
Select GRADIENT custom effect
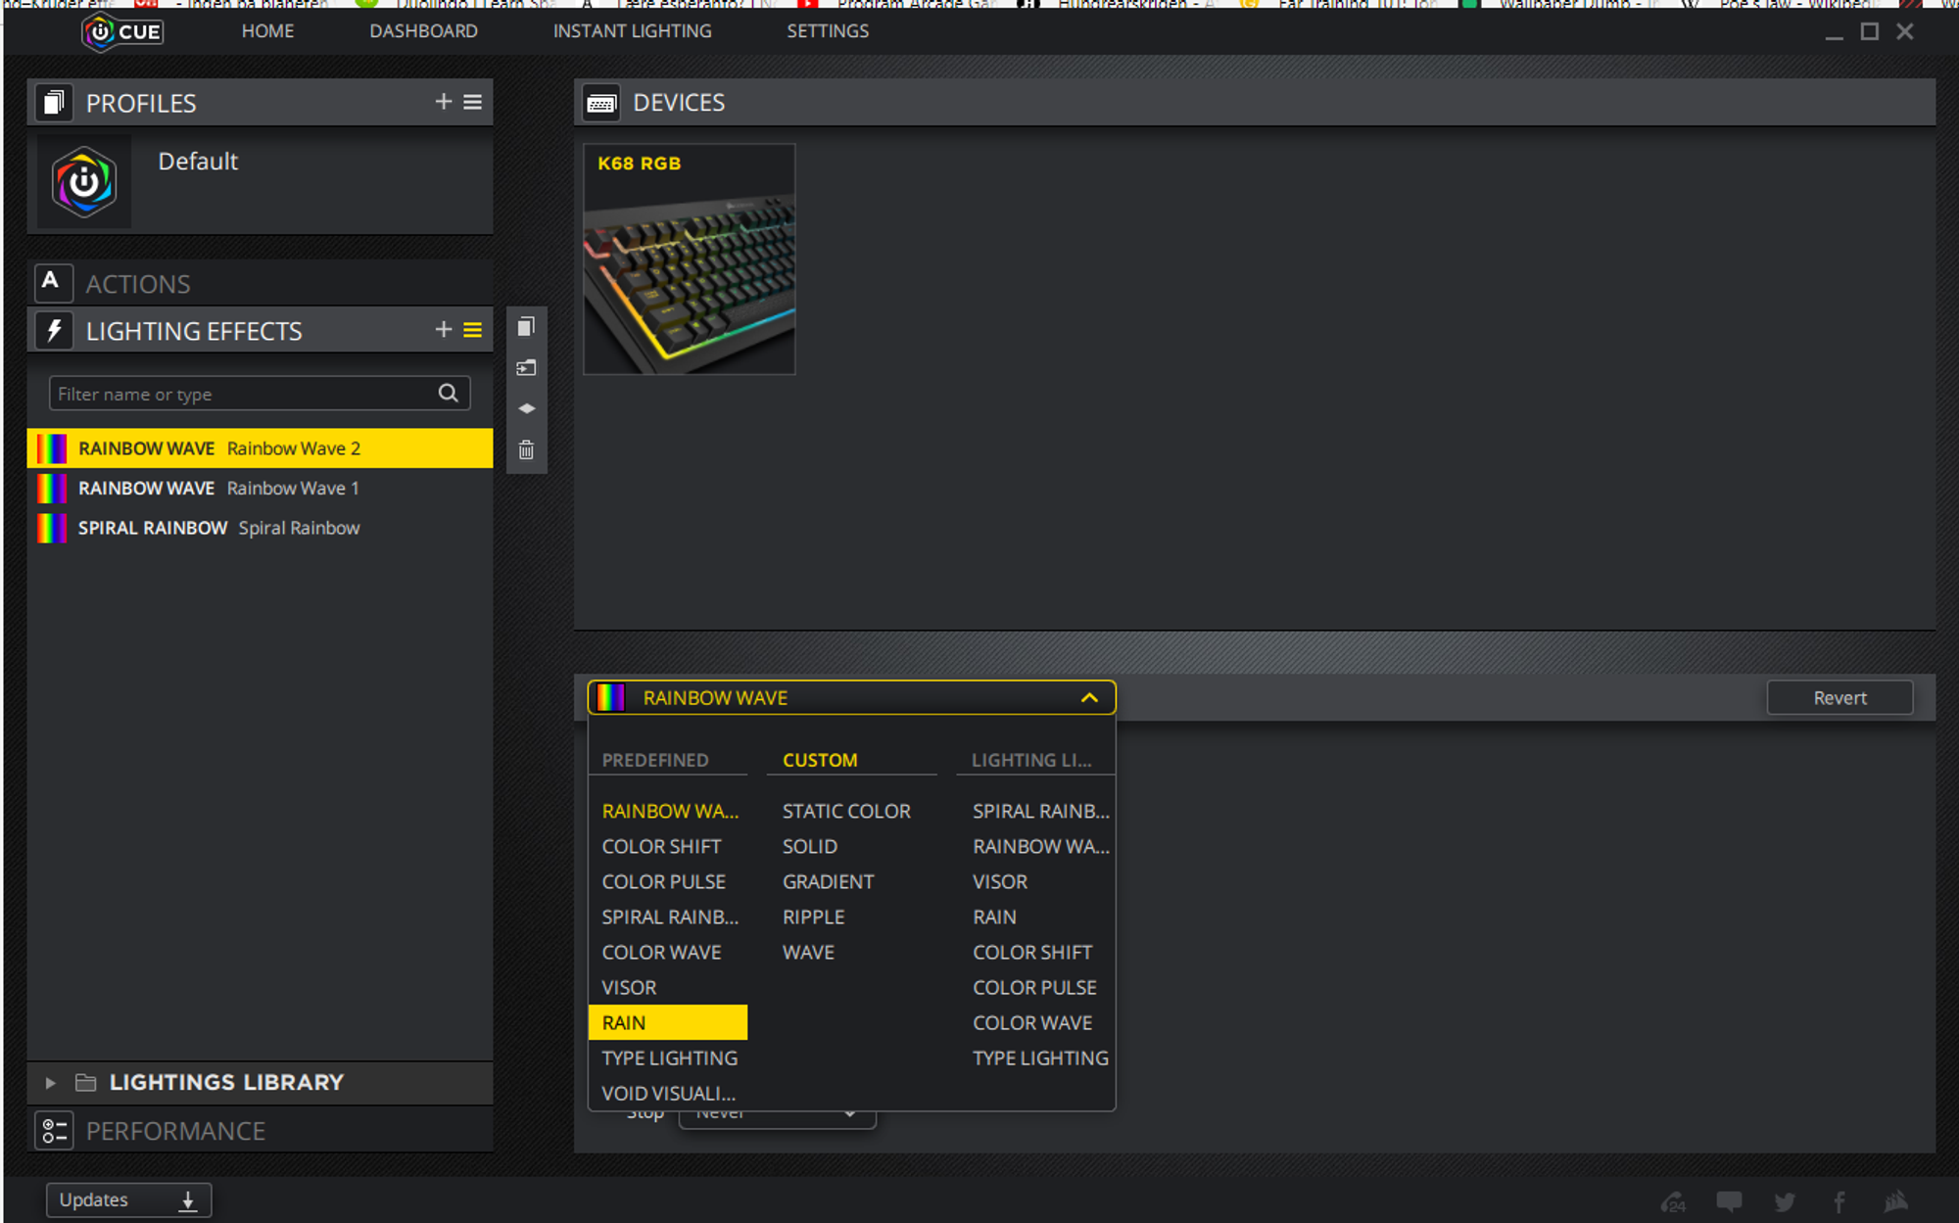pos(828,881)
